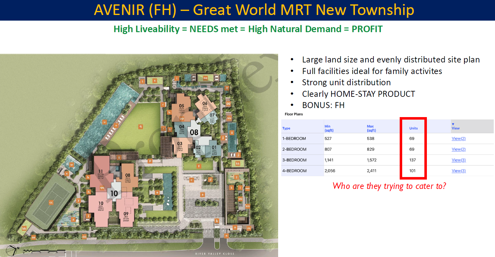
Task: Select marker 's' on the rooftop garden
Action: click(154, 81)
